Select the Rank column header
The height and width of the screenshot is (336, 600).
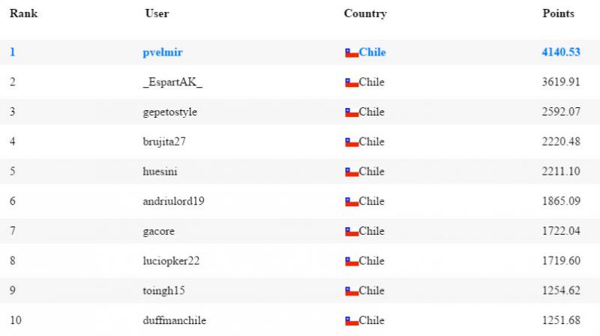tap(24, 13)
